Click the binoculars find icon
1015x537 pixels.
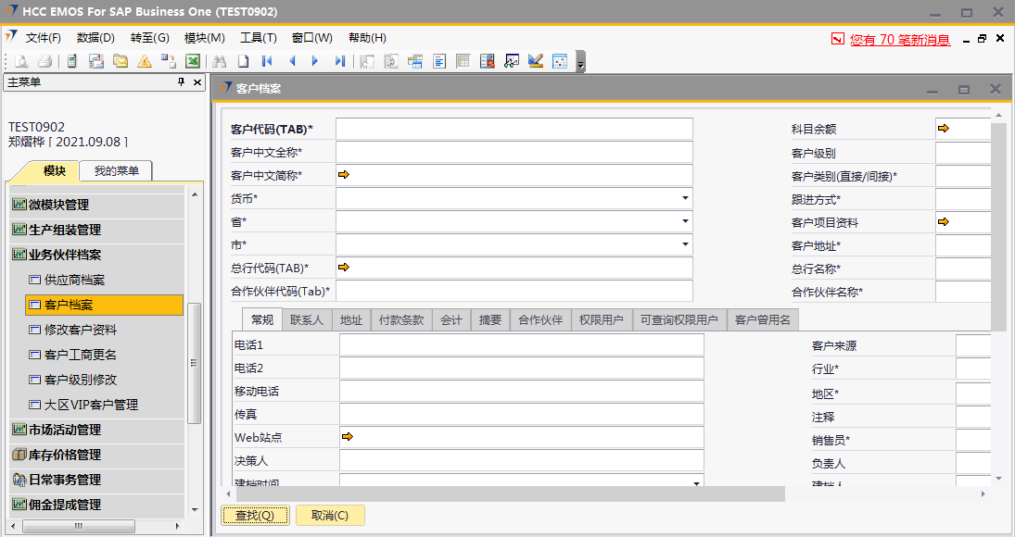pos(220,61)
